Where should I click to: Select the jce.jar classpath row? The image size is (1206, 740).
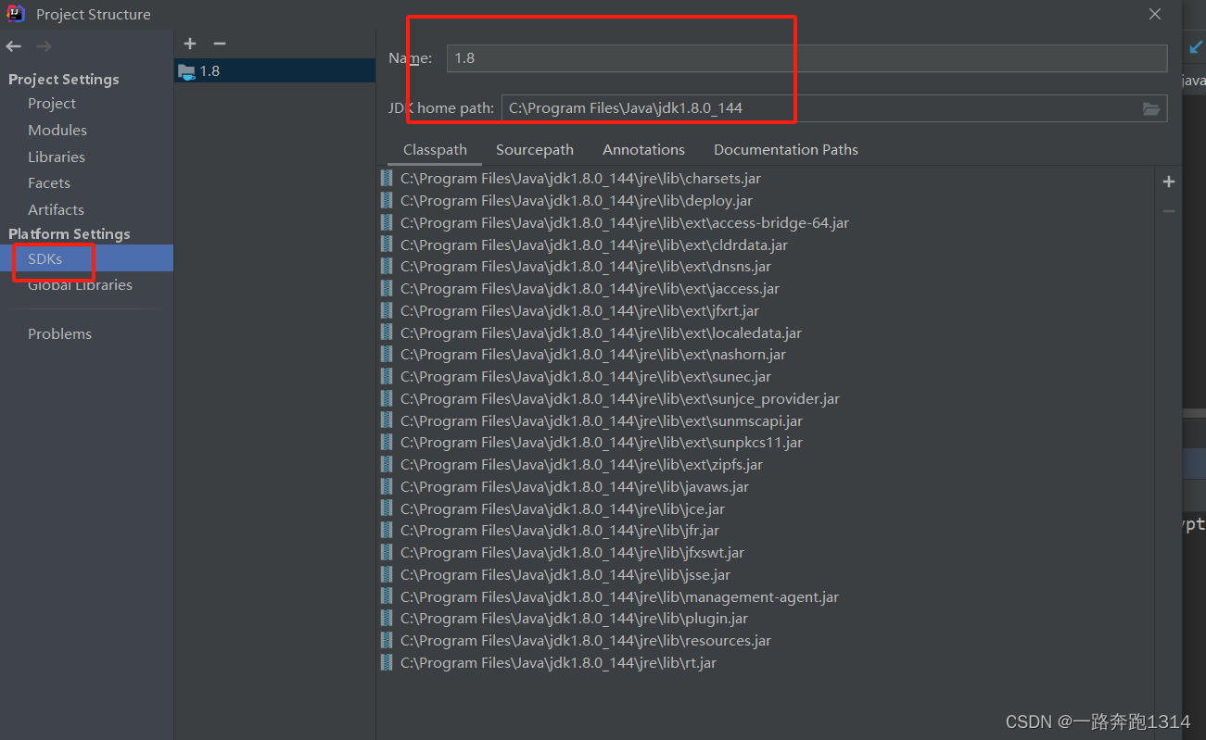coord(765,508)
